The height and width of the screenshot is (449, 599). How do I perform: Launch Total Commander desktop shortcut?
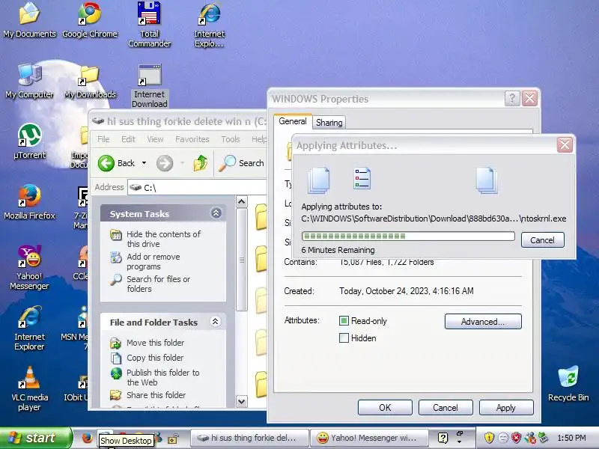click(149, 25)
